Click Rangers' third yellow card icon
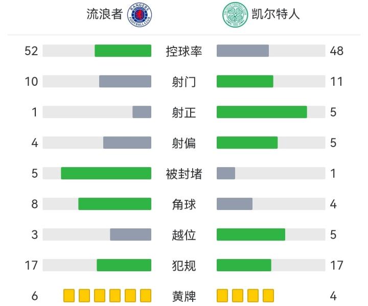Screen dimensions: 368x306 [x=100, y=296]
